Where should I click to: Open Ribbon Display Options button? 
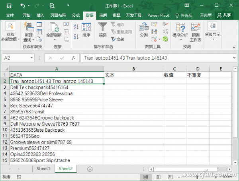pyautogui.click(x=187, y=5)
